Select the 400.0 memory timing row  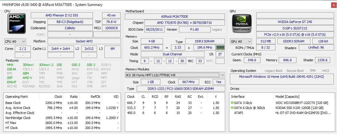(175, 113)
